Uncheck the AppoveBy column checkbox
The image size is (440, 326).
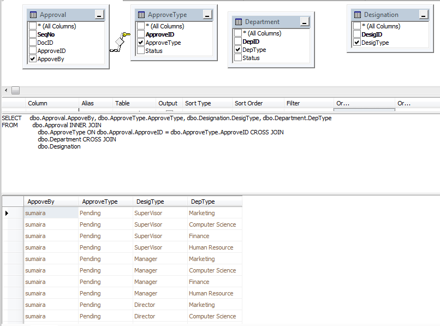point(33,58)
